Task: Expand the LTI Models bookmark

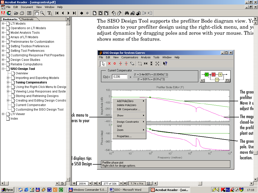Action: [x=3, y=24]
